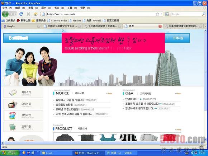
Task: Click the Windows Media bookmark
Action: click(x=57, y=20)
